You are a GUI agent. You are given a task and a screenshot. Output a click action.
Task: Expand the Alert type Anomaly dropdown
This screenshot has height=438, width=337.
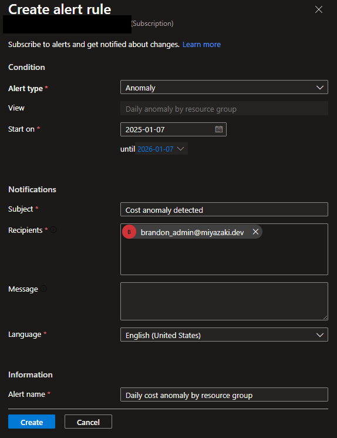(x=224, y=88)
